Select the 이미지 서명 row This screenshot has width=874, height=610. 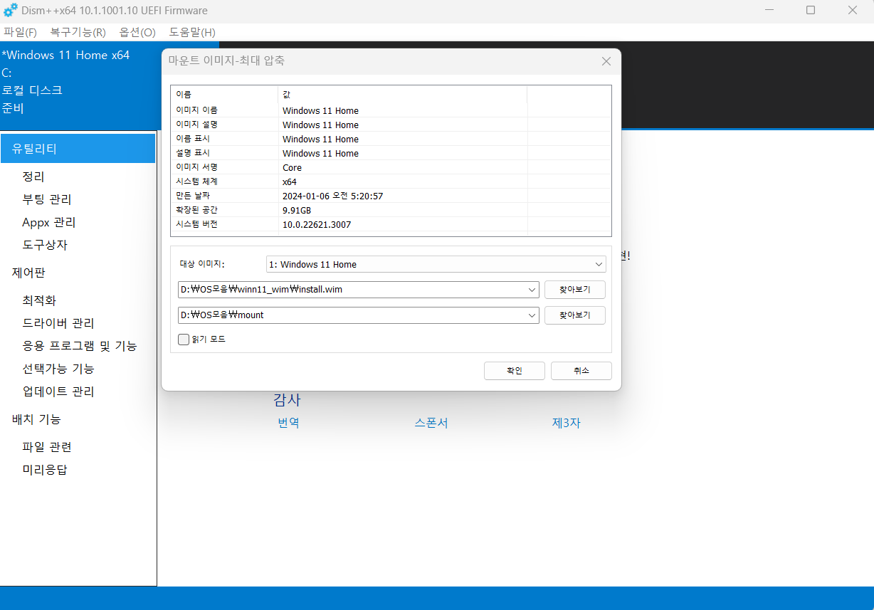point(391,167)
